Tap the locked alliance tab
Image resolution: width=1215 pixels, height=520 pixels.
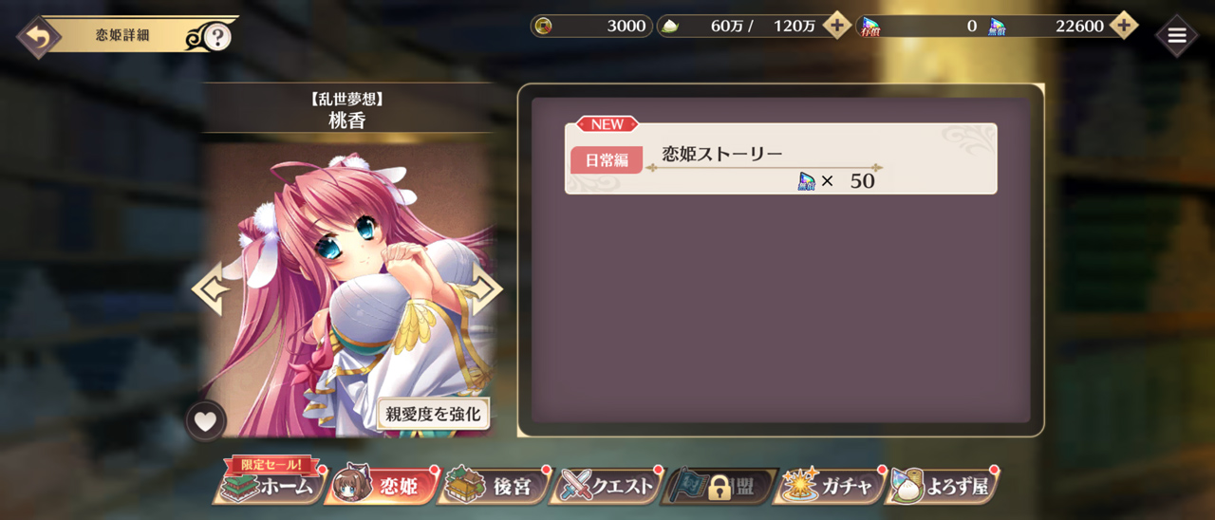click(720, 486)
